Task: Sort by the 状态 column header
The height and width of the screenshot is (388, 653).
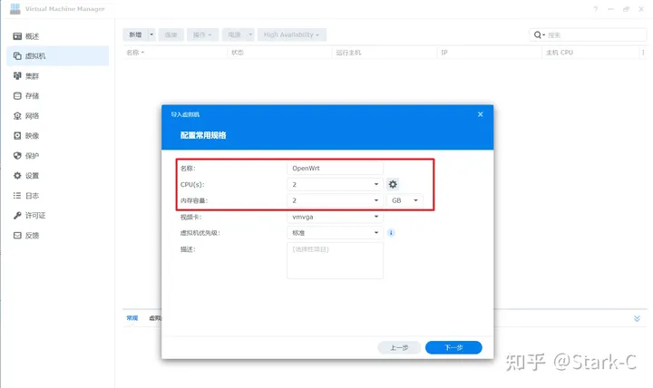Action: point(279,53)
